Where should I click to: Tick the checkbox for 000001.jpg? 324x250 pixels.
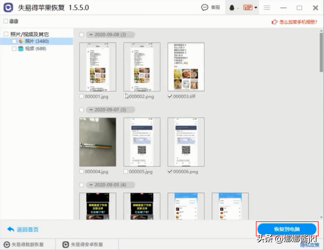tap(82, 96)
